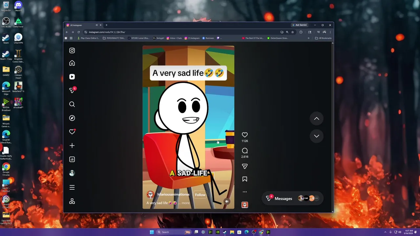The width and height of the screenshot is (420, 236).
Task: Open Windows Start menu
Action: [x=152, y=232]
